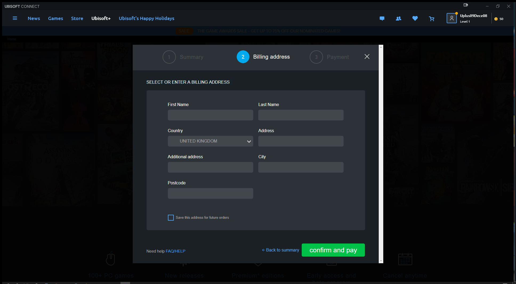Viewport: 516px width, 284px height.
Task: Click the Ubisoft units coin icon
Action: point(496,19)
